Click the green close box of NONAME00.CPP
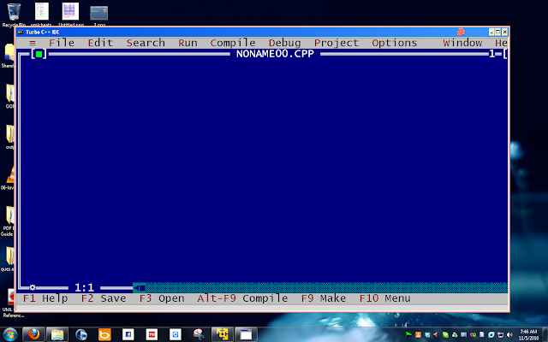This screenshot has height=342, width=548. (x=39, y=54)
